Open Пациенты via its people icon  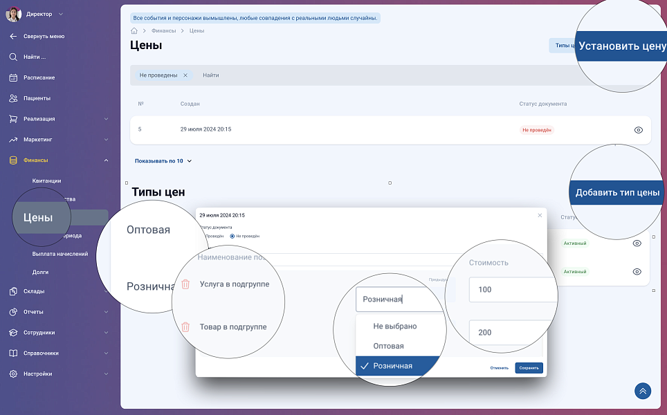tap(13, 98)
